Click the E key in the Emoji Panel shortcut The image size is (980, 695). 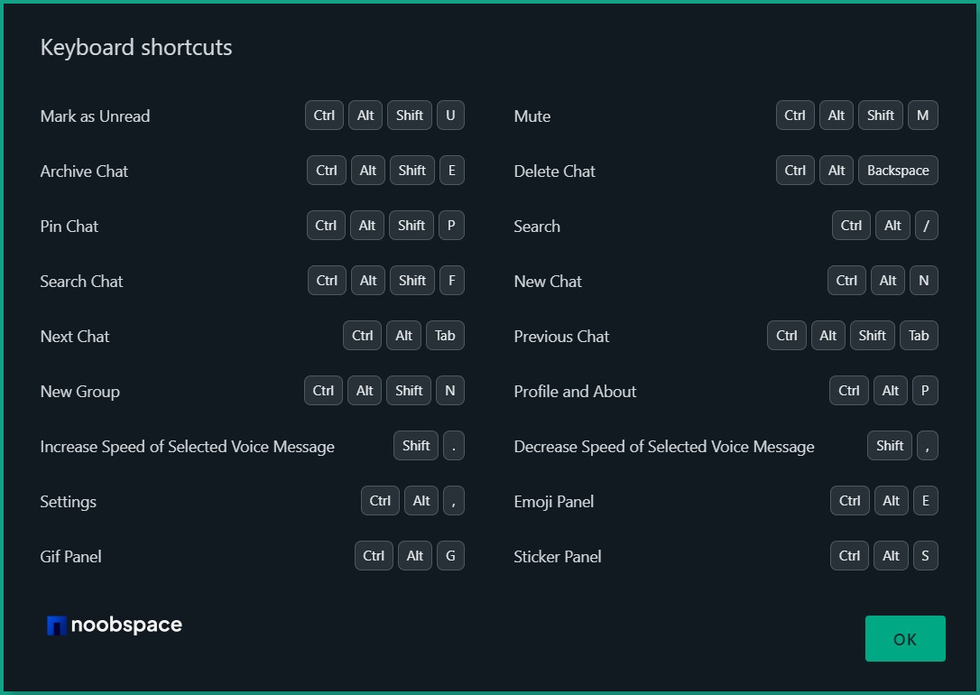[926, 500]
